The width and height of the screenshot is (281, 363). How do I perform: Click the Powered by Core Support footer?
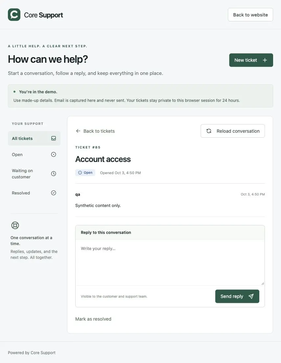[32, 352]
